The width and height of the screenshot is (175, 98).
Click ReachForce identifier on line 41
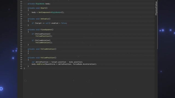(50, 64)
